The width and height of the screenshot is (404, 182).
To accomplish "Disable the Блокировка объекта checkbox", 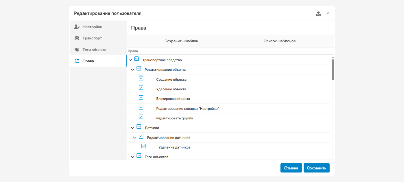I will pos(141,97).
